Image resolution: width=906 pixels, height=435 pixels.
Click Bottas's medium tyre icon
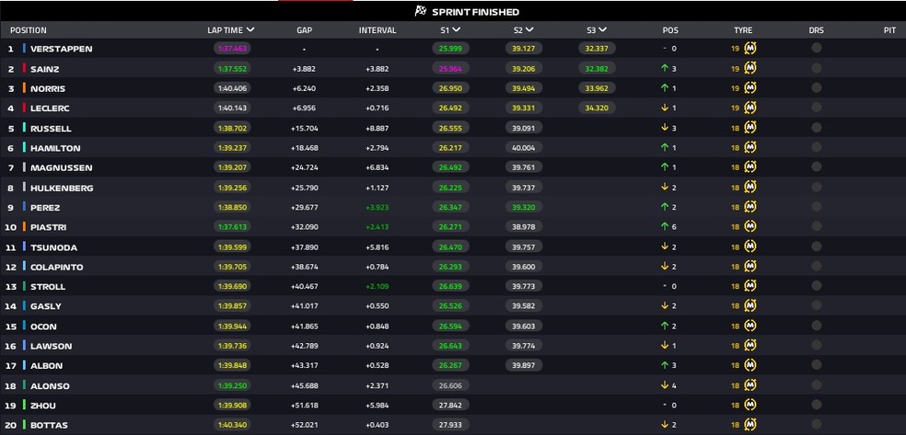point(750,425)
